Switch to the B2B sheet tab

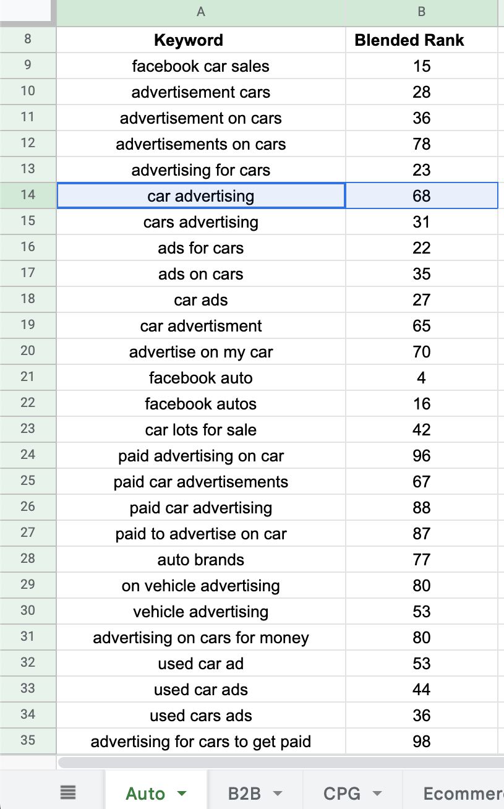click(244, 794)
